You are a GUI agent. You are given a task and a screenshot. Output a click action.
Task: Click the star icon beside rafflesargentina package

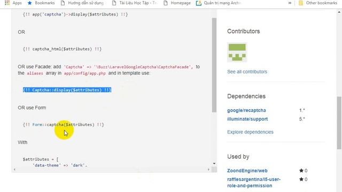(301, 179)
